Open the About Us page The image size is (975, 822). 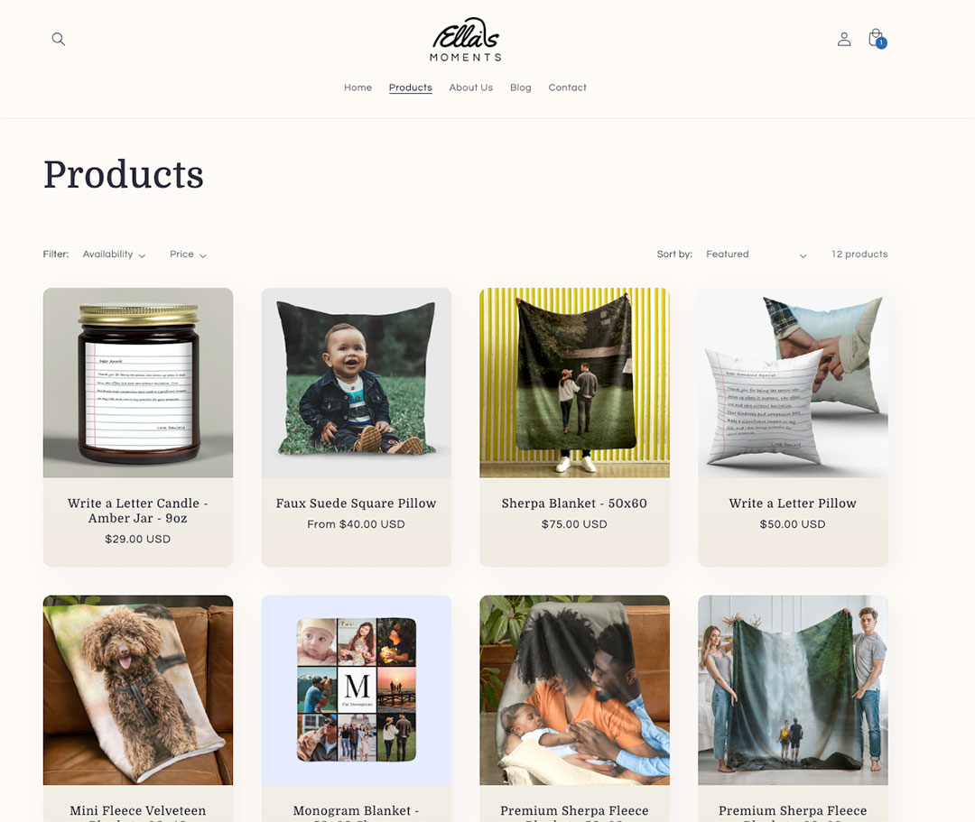470,88
